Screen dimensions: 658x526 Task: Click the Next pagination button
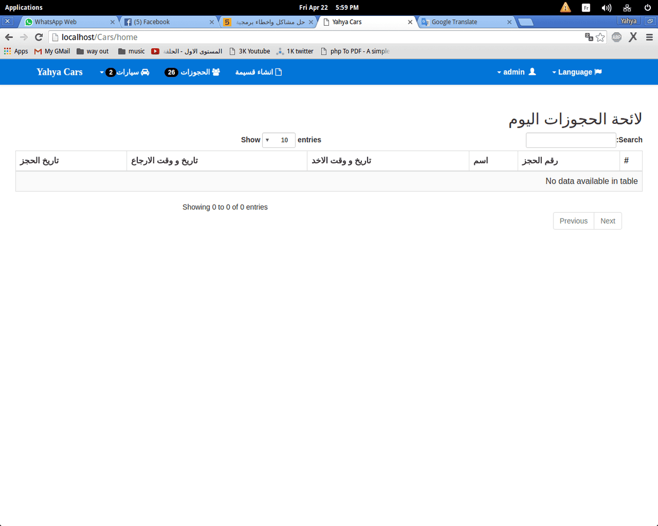pyautogui.click(x=608, y=221)
